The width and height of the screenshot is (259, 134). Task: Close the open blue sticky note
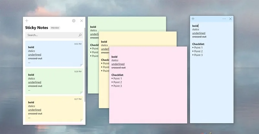pyautogui.click(x=231, y=19)
